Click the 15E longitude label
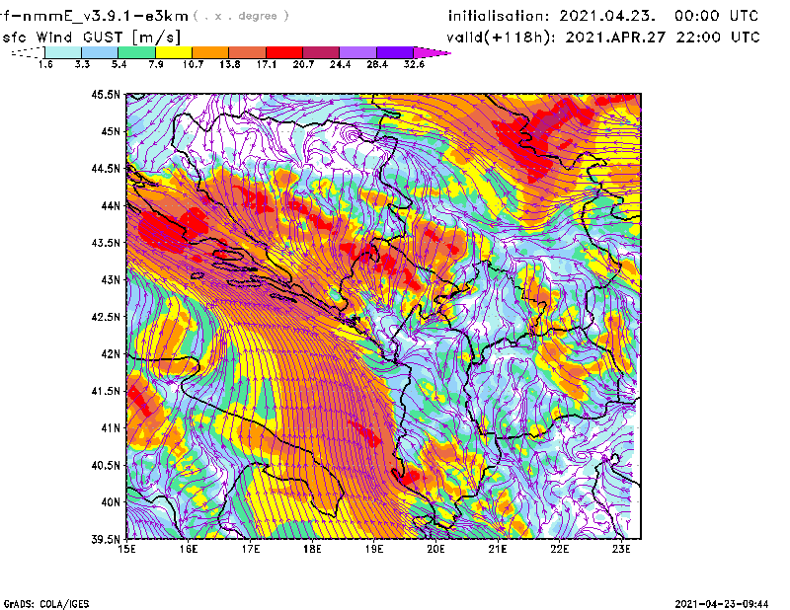Viewport: 790px width, 610px height. (x=126, y=549)
